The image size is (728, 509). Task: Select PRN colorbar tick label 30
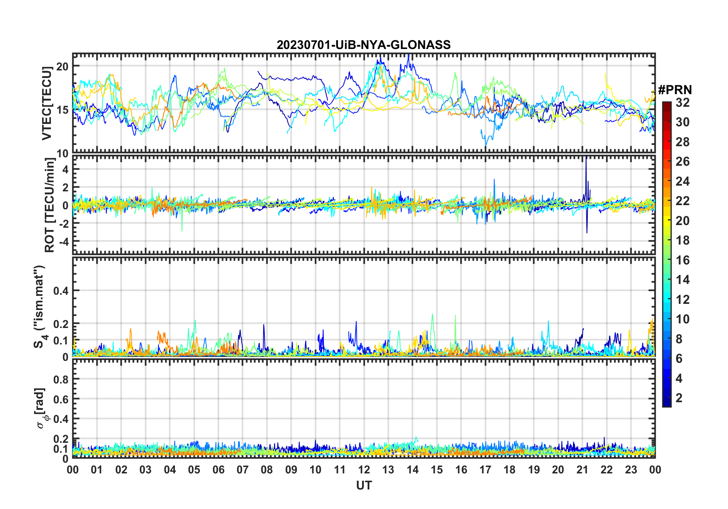pos(682,122)
